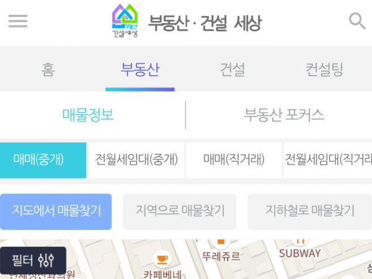Viewport: 372px width, 279px height.
Task: Click the SUBWAY restaurant map marker
Action: pos(300,242)
